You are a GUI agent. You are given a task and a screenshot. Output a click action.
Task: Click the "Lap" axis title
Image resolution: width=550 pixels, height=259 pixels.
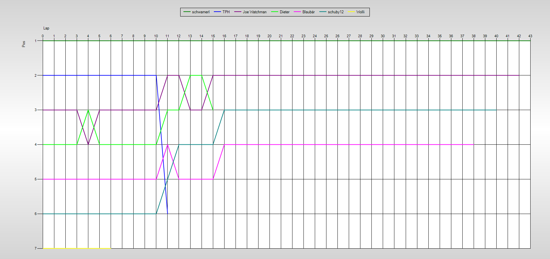[x=46, y=28]
